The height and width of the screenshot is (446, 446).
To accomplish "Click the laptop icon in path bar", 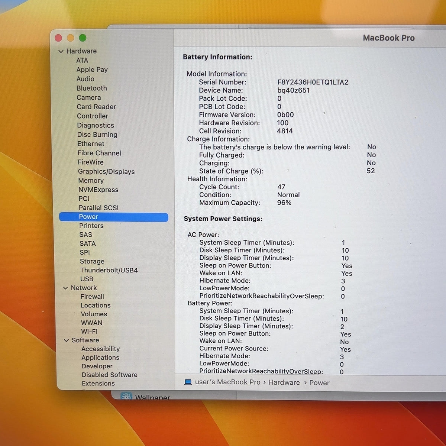I will pos(188,382).
